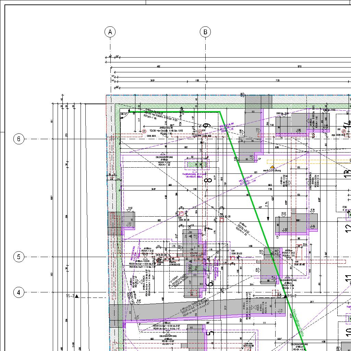Select the '2 %' slope label
This screenshot has height=351, width=351.
click(x=266, y=204)
